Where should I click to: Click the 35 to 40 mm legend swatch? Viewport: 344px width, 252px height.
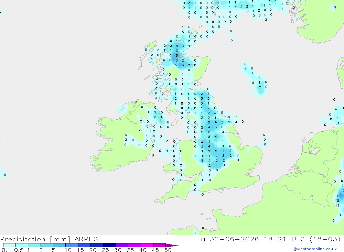coord(135,245)
